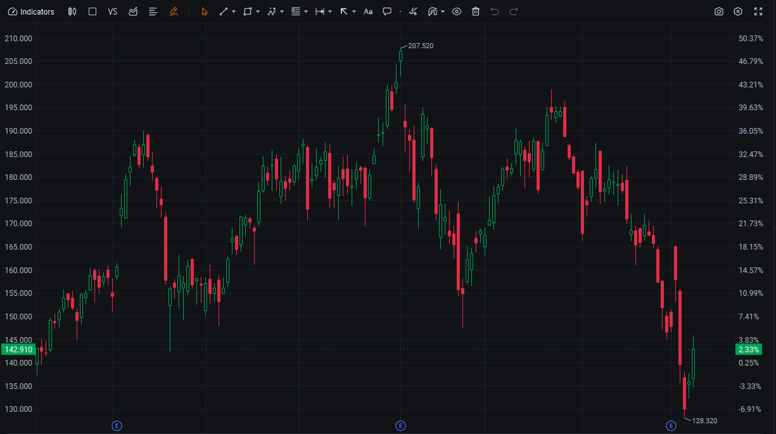Toggle drawings visibility eye icon
The image size is (776, 434).
pyautogui.click(x=457, y=12)
